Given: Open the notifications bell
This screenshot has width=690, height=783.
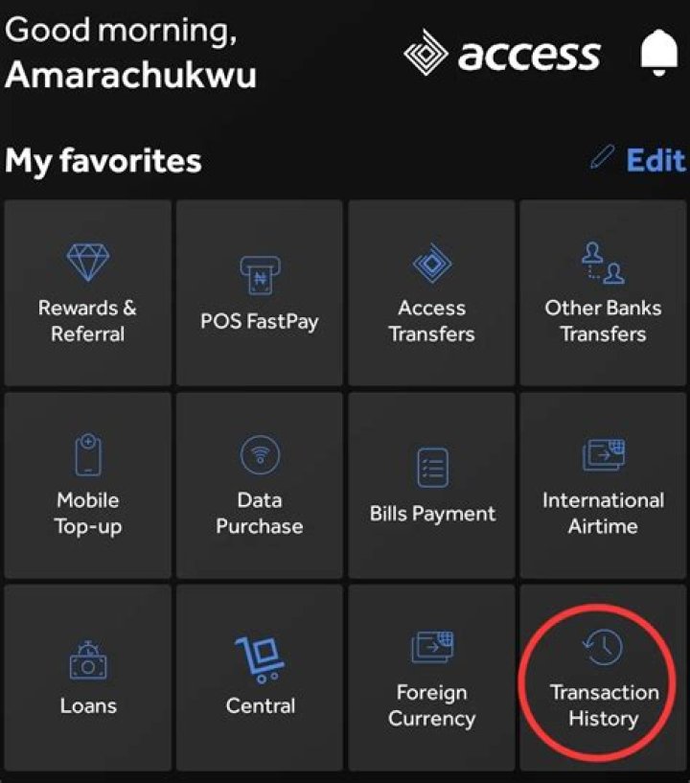Looking at the screenshot, I should tap(659, 53).
